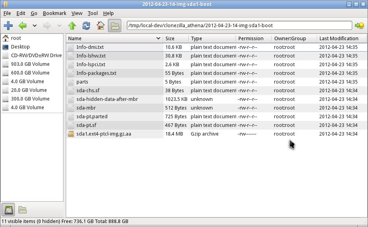
Task: Reload folder with the blue refresh icon
Action: pyautogui.click(x=86, y=26)
